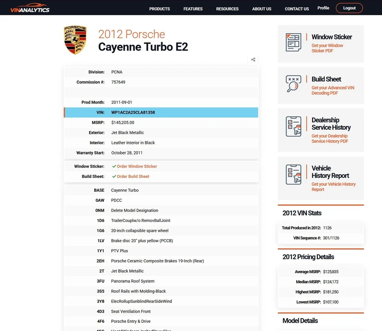This screenshot has width=382, height=331.
Task: Click the commission number 757649
Action: (x=118, y=82)
